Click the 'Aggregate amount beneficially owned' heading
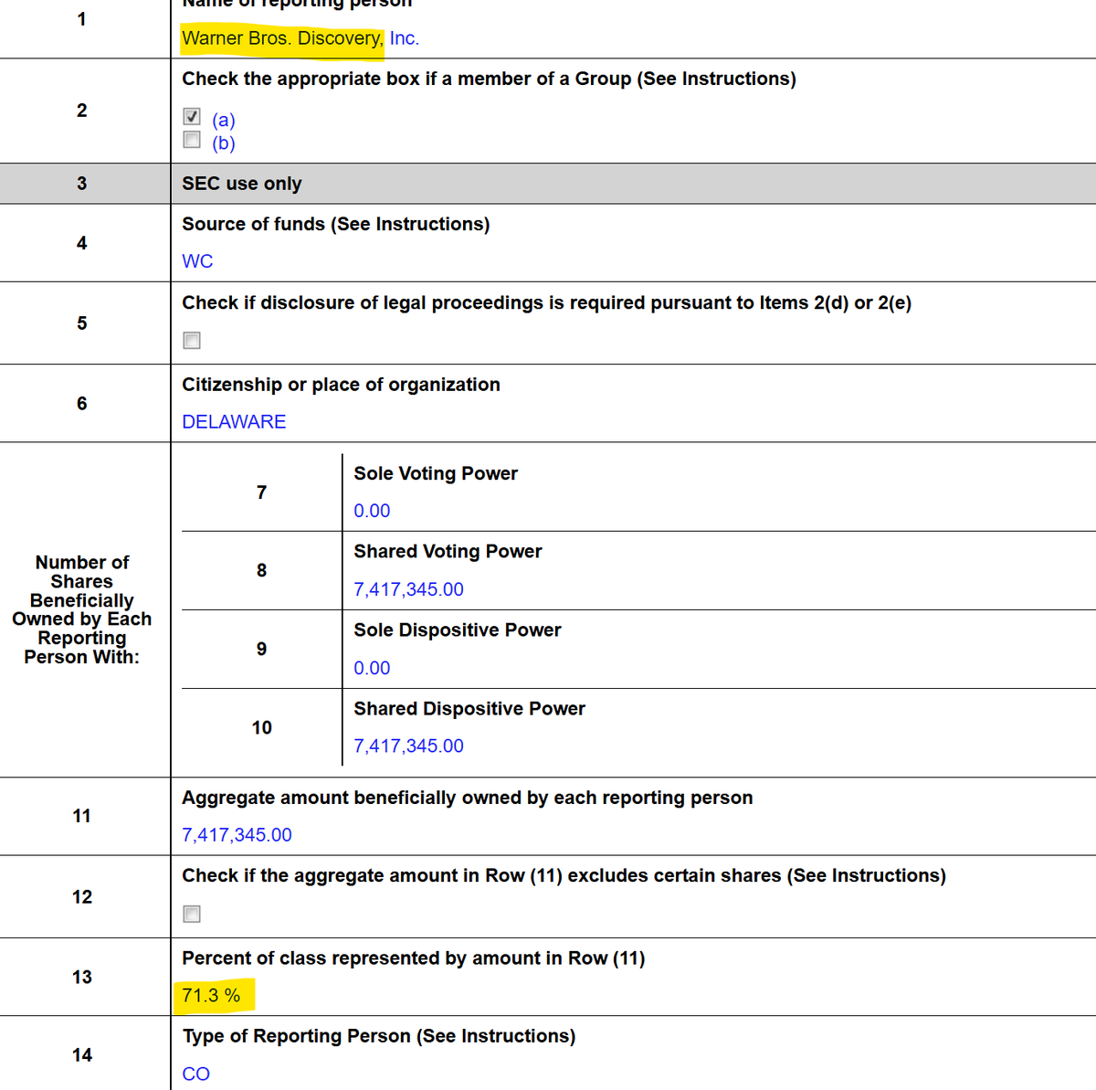 pos(468,798)
